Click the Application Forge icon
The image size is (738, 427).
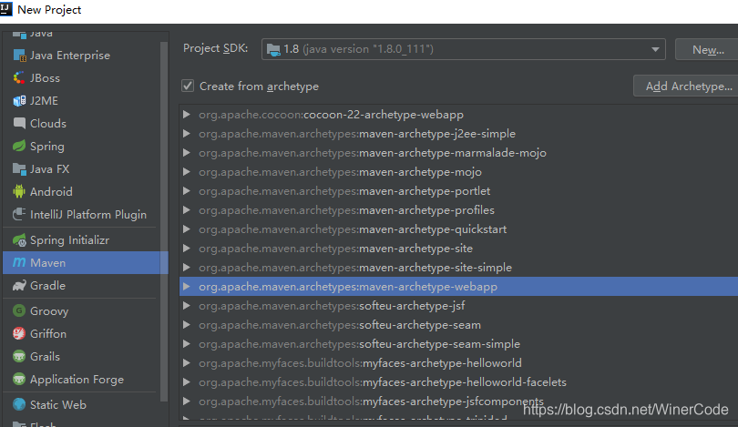(19, 379)
